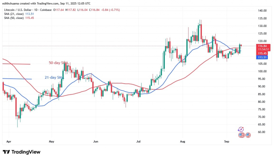The width and height of the screenshot is (274, 159).
Task: Click the TradingView logo at bottom left
Action: (22, 152)
